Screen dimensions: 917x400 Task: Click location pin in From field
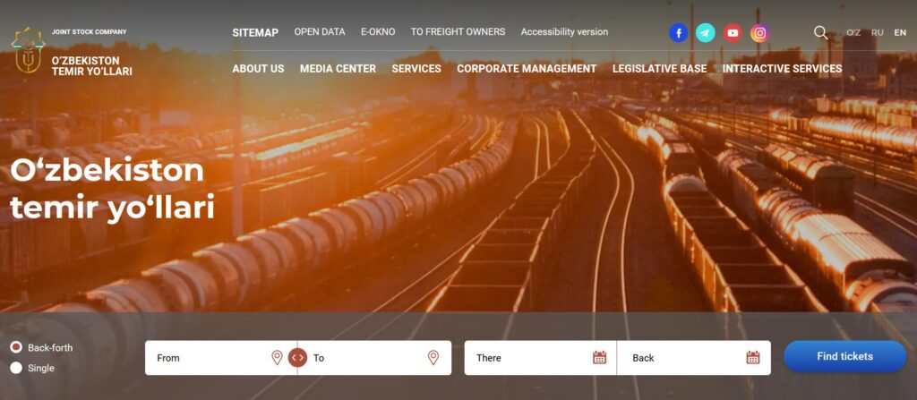point(278,357)
